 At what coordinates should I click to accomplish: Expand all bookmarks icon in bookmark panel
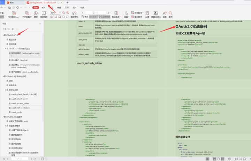pyautogui.click(x=5, y=29)
